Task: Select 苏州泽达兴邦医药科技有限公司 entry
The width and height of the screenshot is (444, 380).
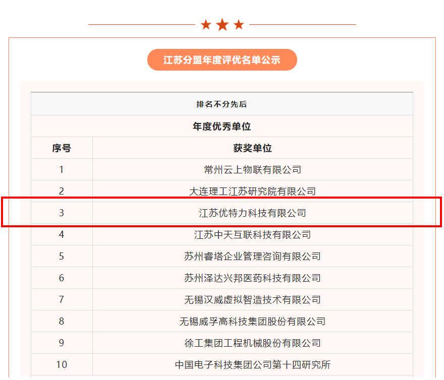Action: click(x=252, y=278)
